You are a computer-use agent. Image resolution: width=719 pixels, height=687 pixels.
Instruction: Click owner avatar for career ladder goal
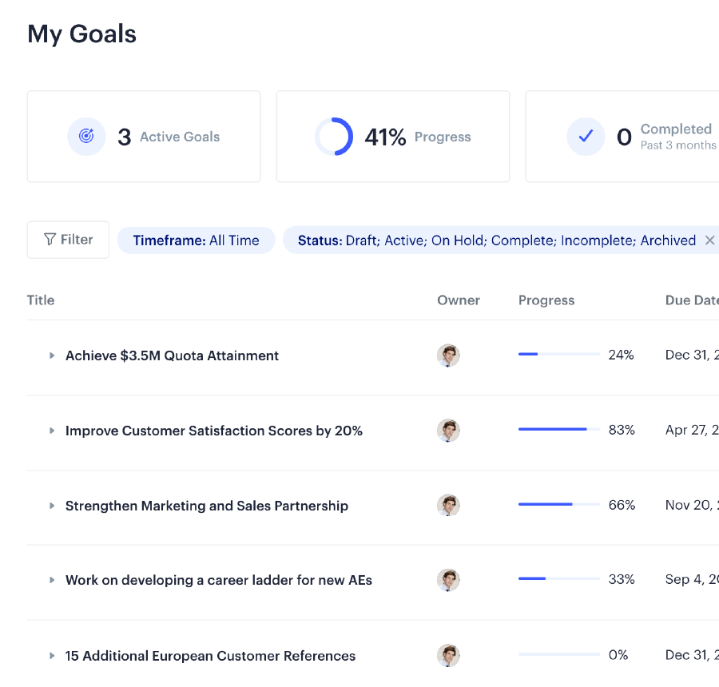tap(448, 580)
